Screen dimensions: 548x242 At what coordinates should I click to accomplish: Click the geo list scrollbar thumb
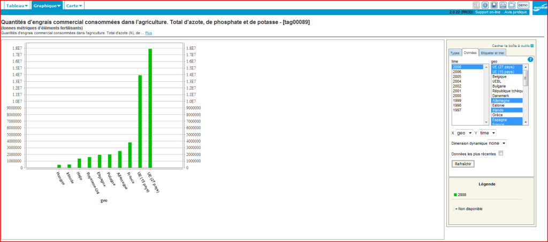pos(526,78)
